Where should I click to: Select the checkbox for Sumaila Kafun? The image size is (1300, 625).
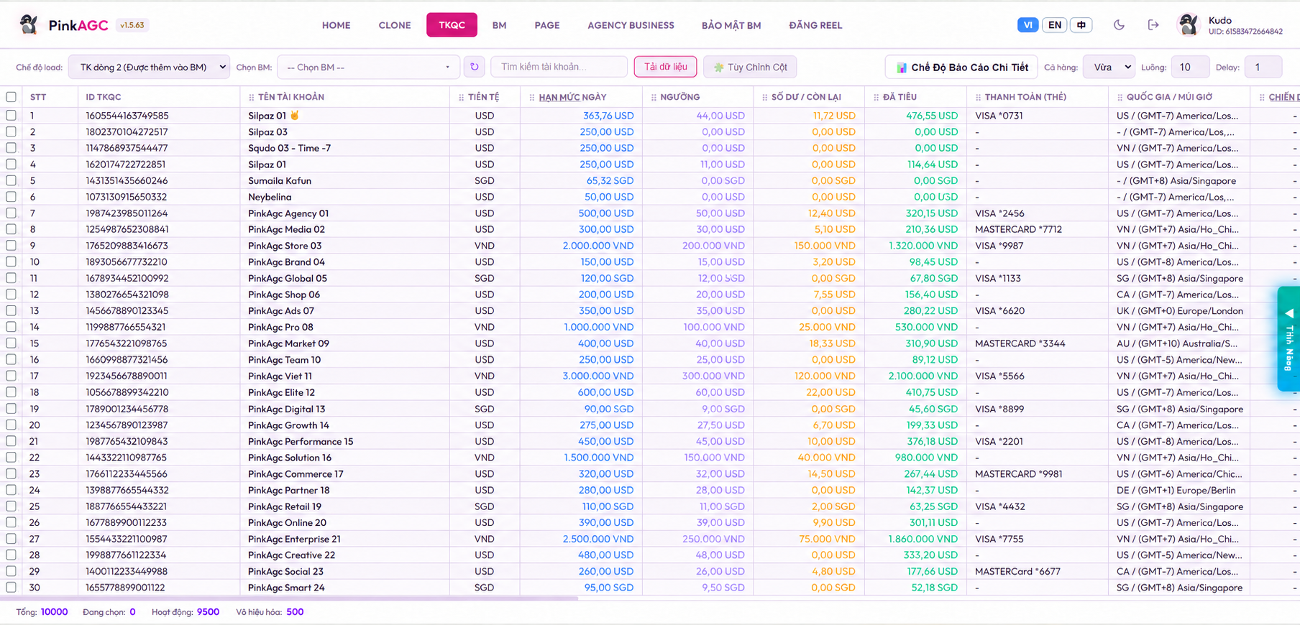point(11,180)
